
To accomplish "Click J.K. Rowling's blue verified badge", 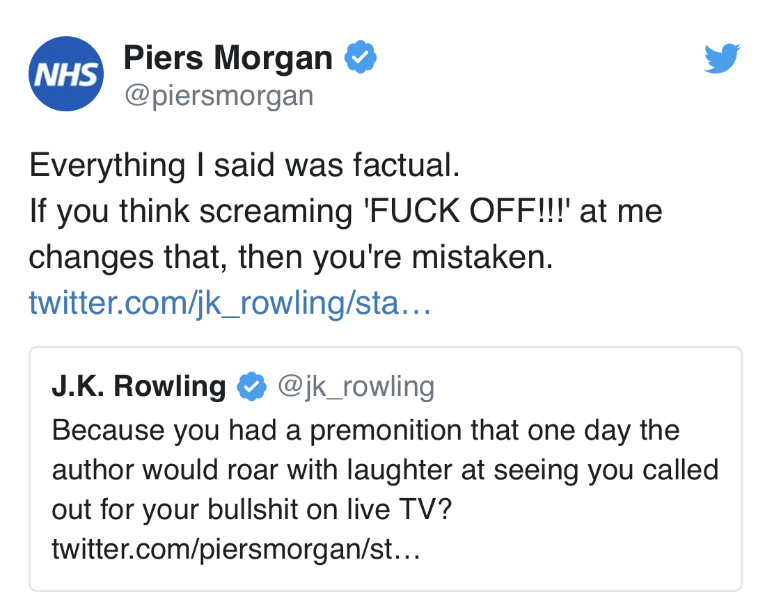I will (252, 386).
